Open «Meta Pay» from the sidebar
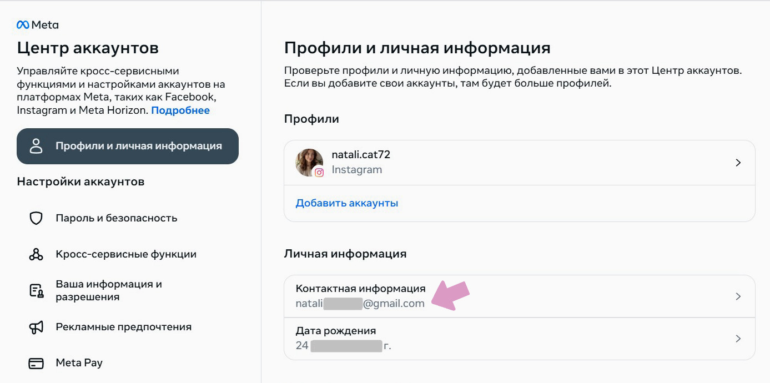The width and height of the screenshot is (770, 383). pos(78,362)
